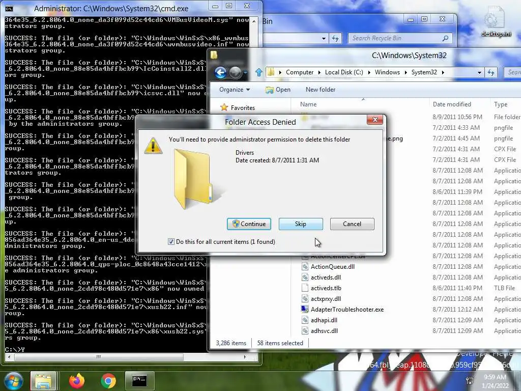Click cmd vertical scrollbar up arrow

[x=254, y=21]
